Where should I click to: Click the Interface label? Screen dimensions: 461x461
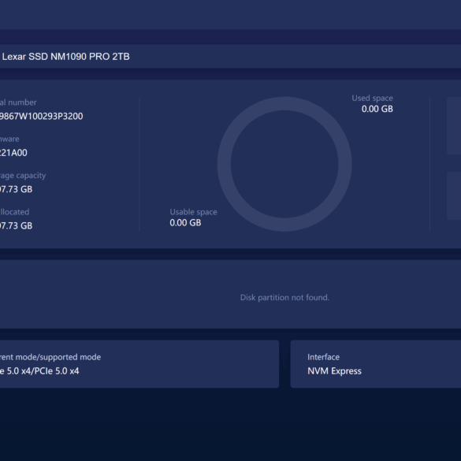click(323, 357)
